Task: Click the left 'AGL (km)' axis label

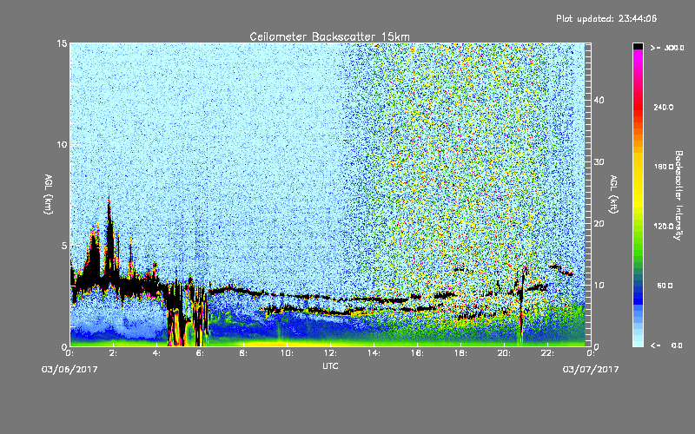Action: click(49, 194)
